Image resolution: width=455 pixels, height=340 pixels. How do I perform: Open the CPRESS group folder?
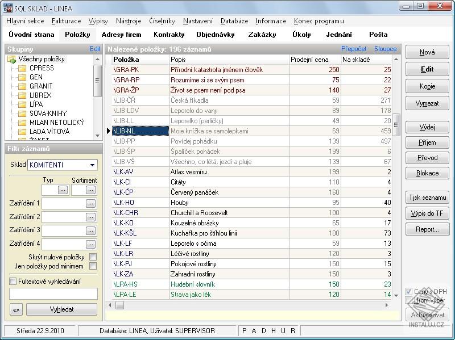pos(23,68)
